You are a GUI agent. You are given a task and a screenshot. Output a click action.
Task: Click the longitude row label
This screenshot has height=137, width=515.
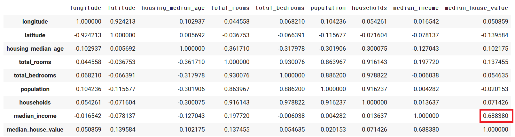tap(35, 22)
